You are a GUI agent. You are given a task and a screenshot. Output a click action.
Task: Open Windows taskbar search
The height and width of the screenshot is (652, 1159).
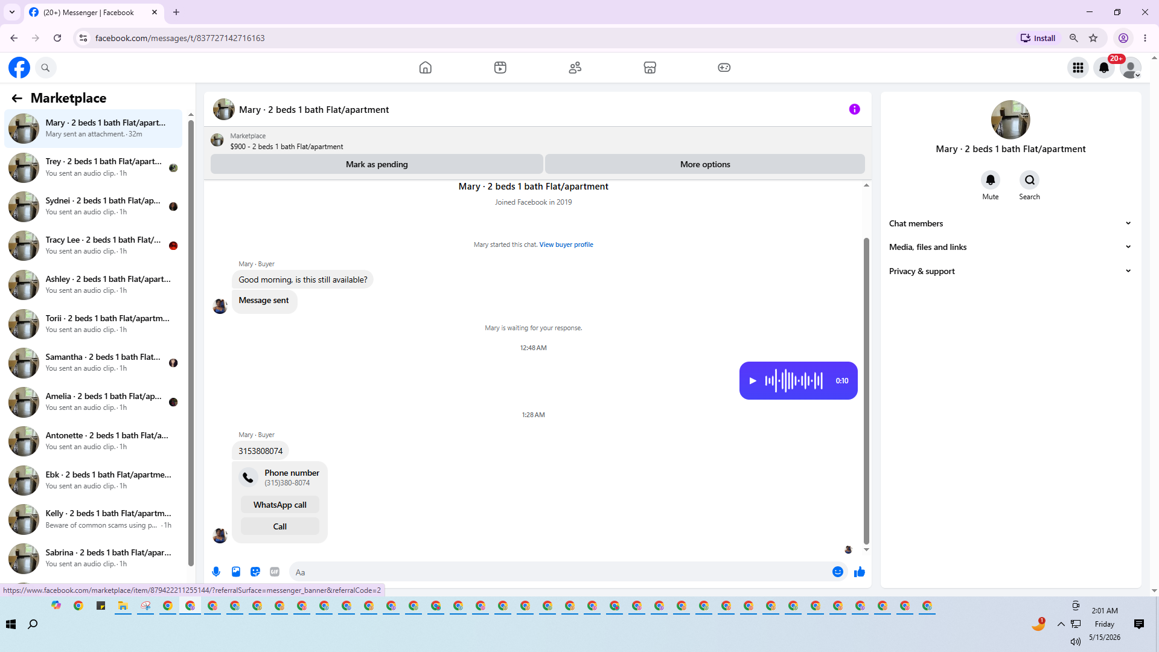pyautogui.click(x=33, y=624)
